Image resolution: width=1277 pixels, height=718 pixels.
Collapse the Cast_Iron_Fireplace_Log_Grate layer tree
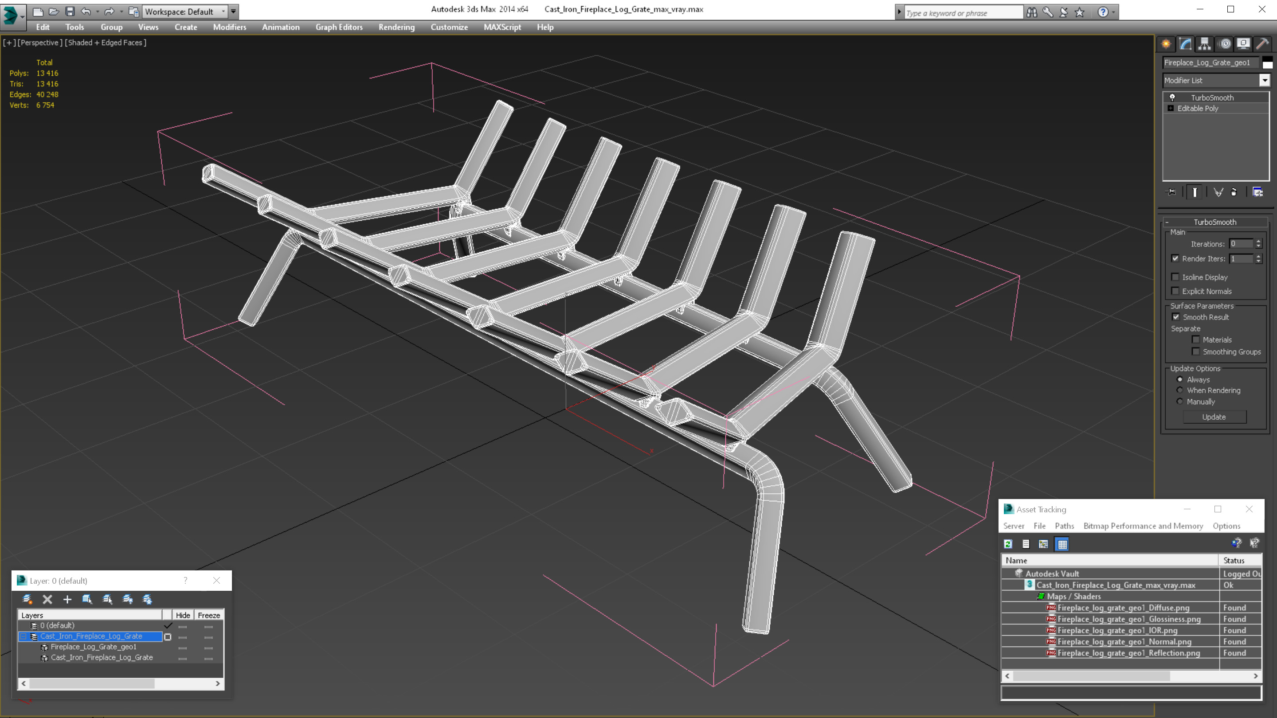point(24,637)
